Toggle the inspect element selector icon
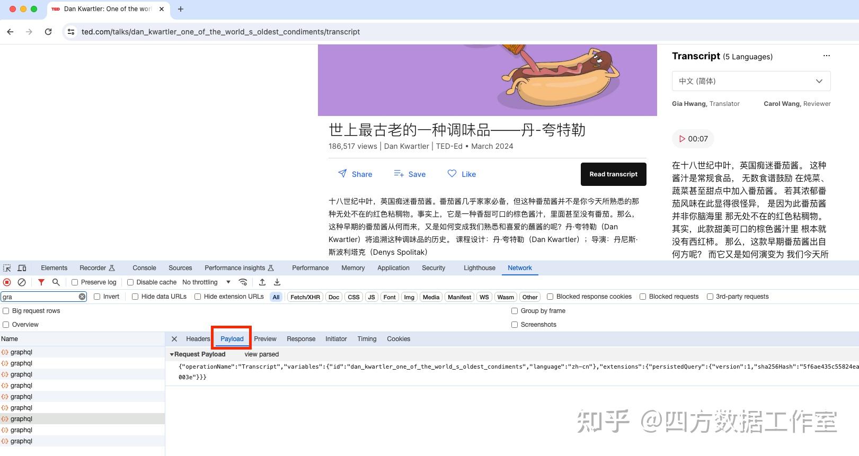Image resolution: width=859 pixels, height=456 pixels. [7, 268]
